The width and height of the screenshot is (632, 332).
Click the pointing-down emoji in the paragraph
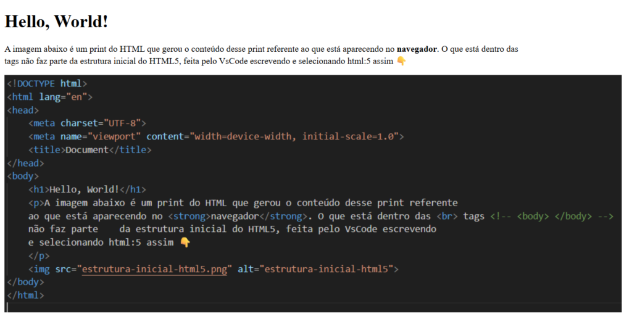401,61
